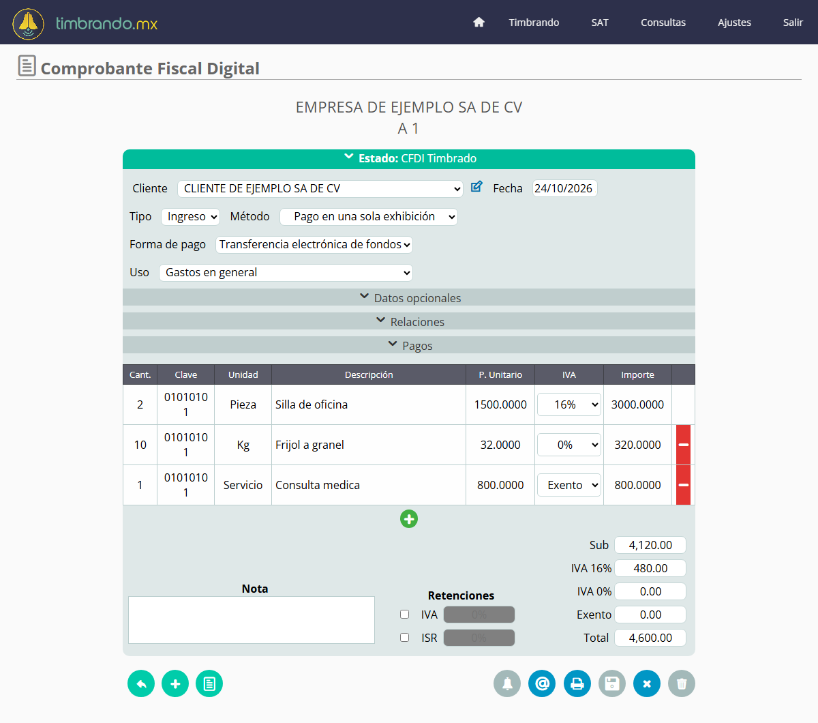Open the Uso Gastos en general dropdown
818x723 pixels.
pyautogui.click(x=286, y=273)
